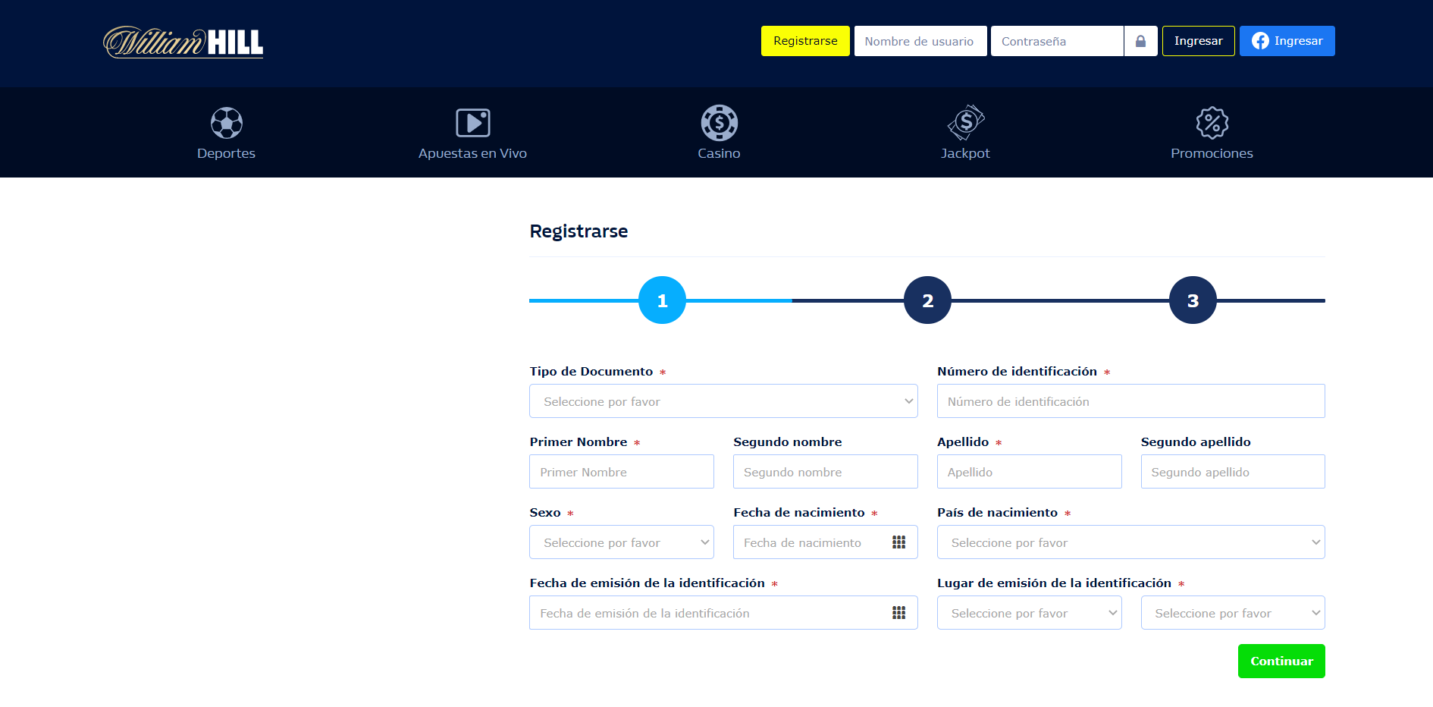Click the Facebook Ingresar button
1433x707 pixels.
[x=1287, y=41]
